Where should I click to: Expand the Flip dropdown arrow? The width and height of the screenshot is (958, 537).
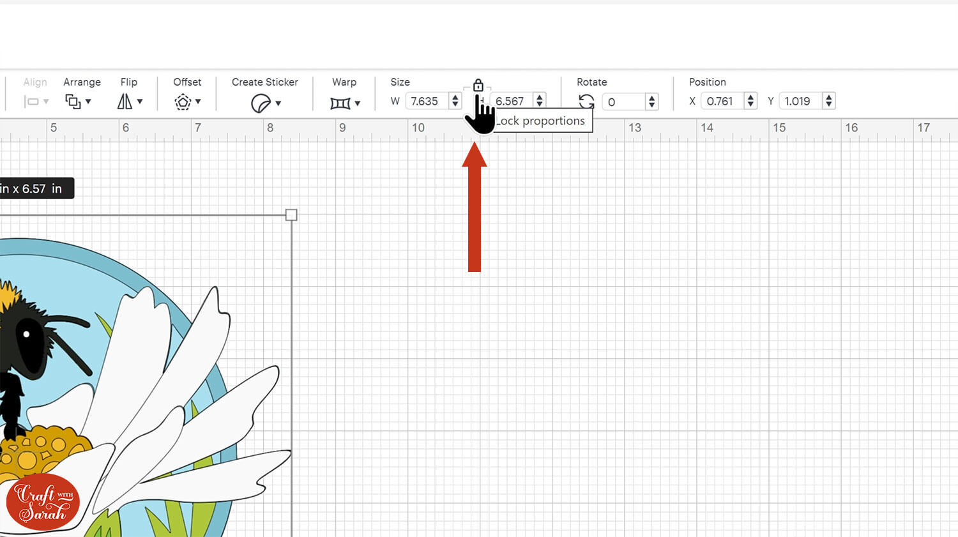point(139,102)
